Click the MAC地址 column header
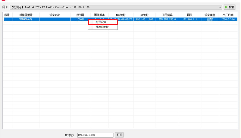The image size is (241, 138). click(120, 14)
